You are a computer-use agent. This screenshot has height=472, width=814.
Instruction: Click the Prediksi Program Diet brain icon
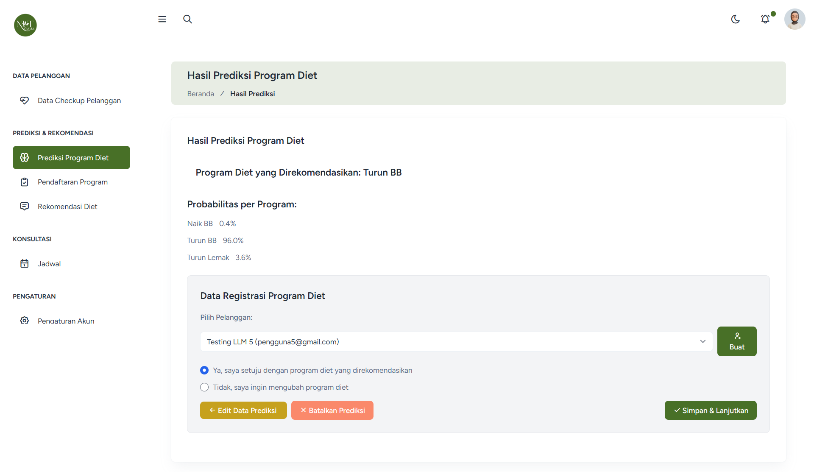coord(25,157)
